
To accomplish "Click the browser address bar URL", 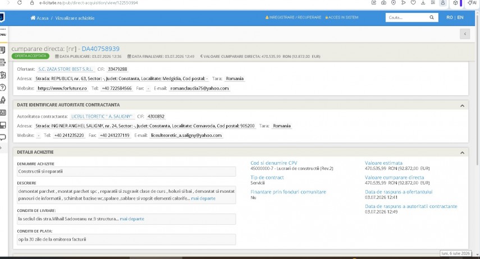I will point(89,3).
